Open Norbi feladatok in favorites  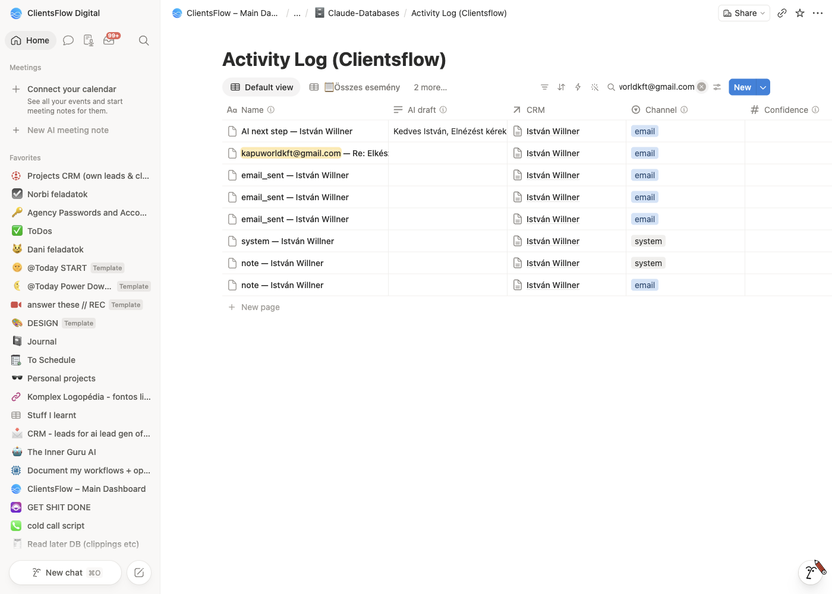80,194
